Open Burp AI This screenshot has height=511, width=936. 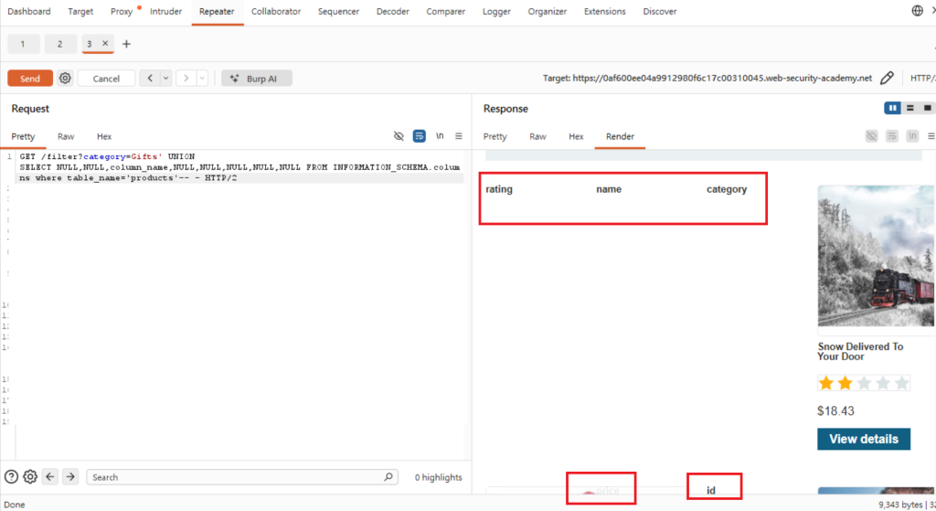coord(257,79)
